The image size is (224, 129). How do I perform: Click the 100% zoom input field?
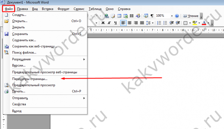pos(163,16)
